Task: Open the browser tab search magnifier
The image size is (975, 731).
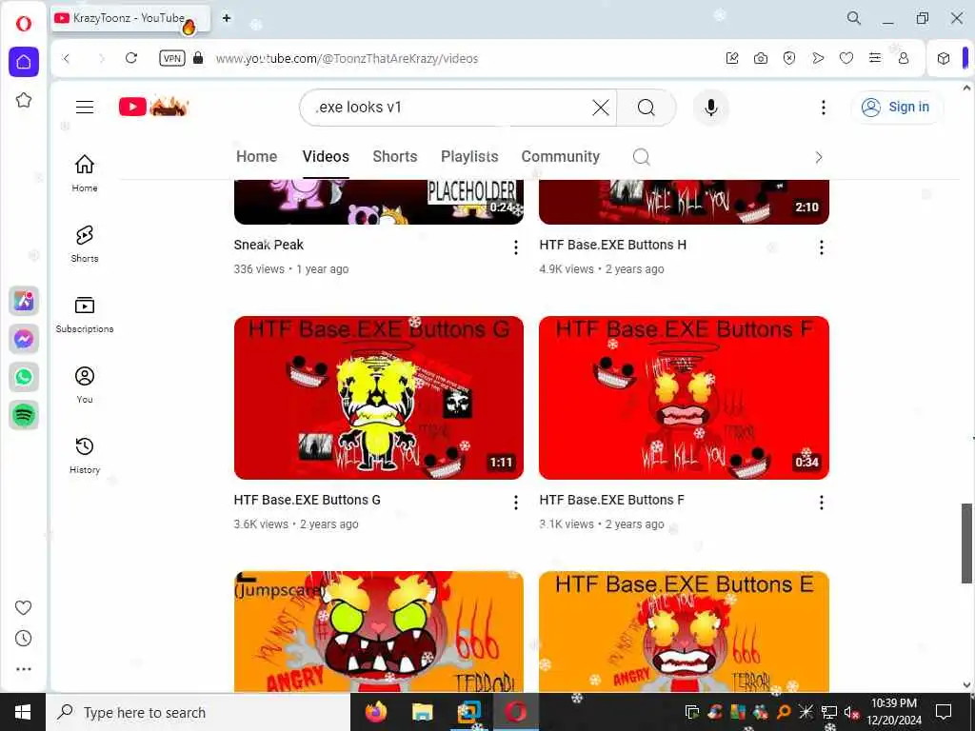Action: click(x=854, y=18)
